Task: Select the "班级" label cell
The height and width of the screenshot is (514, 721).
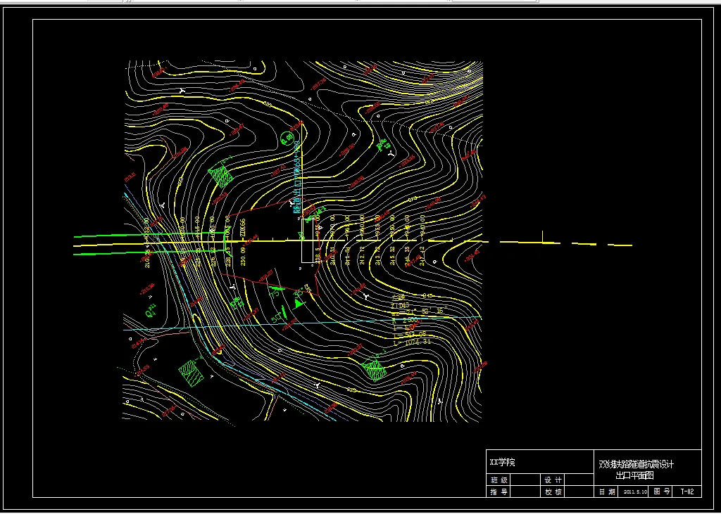Action: click(499, 480)
